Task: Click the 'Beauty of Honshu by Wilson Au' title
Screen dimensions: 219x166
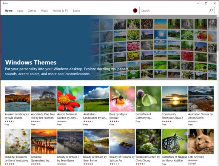Action: [x=122, y=158]
